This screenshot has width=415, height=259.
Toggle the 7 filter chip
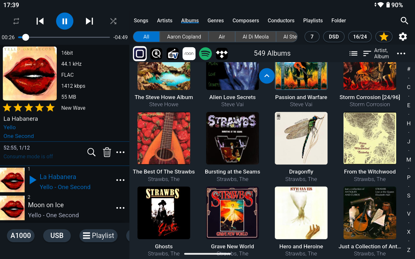pyautogui.click(x=312, y=37)
